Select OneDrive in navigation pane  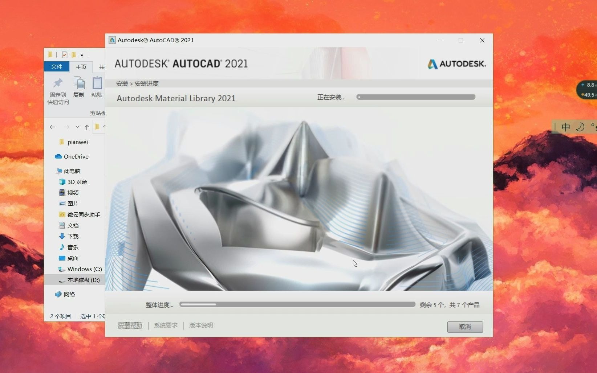72,156
